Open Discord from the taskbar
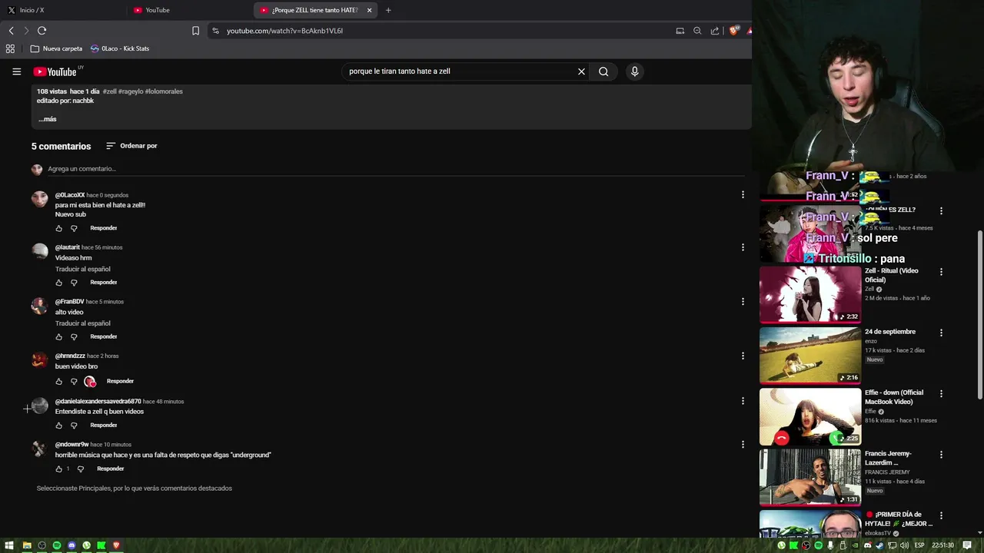The image size is (984, 553). (71, 545)
